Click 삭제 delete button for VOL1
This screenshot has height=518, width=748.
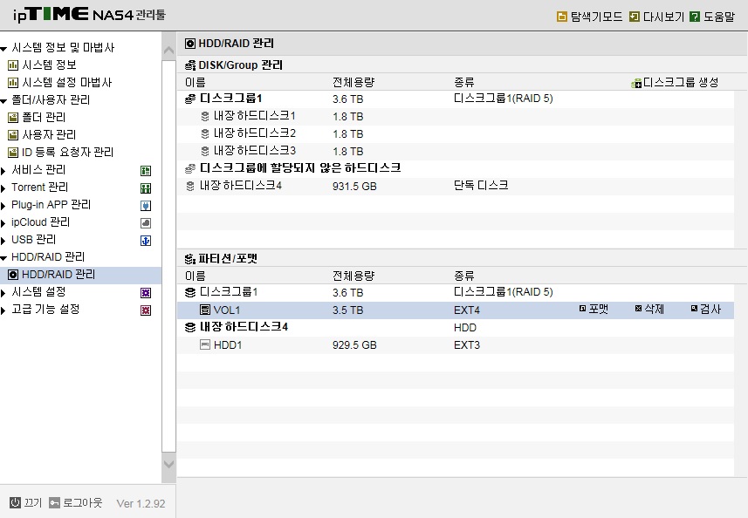[649, 310]
